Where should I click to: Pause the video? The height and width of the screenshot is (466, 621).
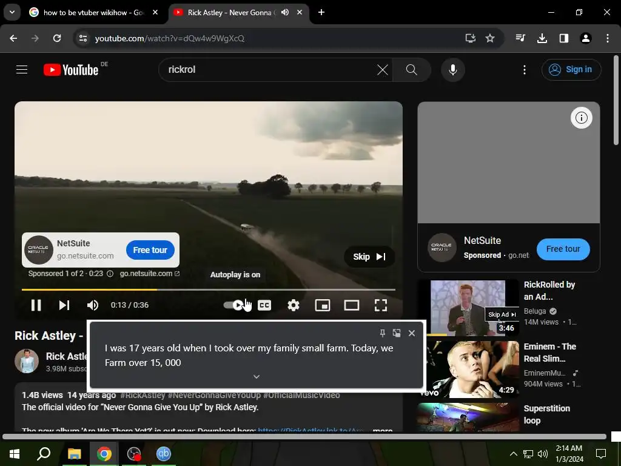coord(36,305)
